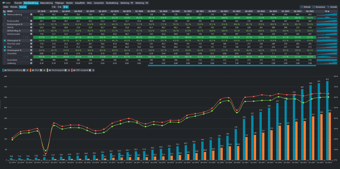Click the Q3 2023 column header
This screenshot has height=169, width=340.
pyautogui.click(x=309, y=11)
